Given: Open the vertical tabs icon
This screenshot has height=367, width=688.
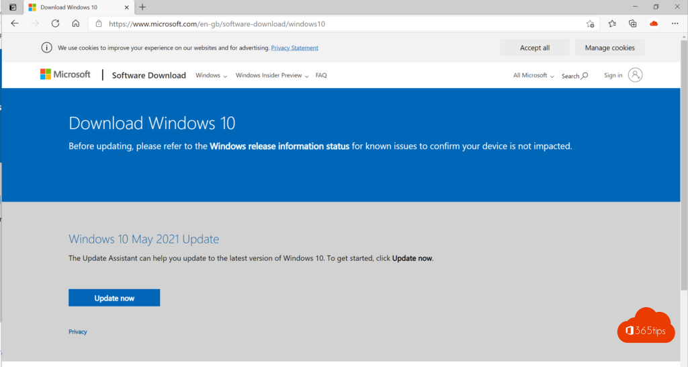Looking at the screenshot, I should pyautogui.click(x=13, y=7).
